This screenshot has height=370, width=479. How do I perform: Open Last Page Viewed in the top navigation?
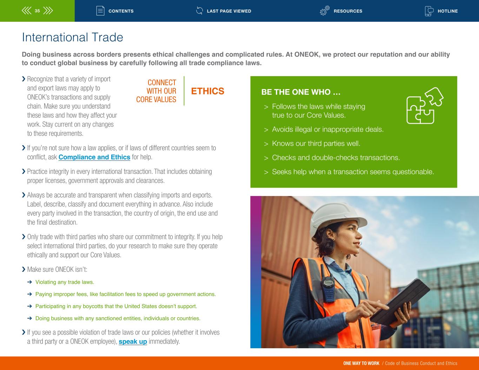[229, 11]
